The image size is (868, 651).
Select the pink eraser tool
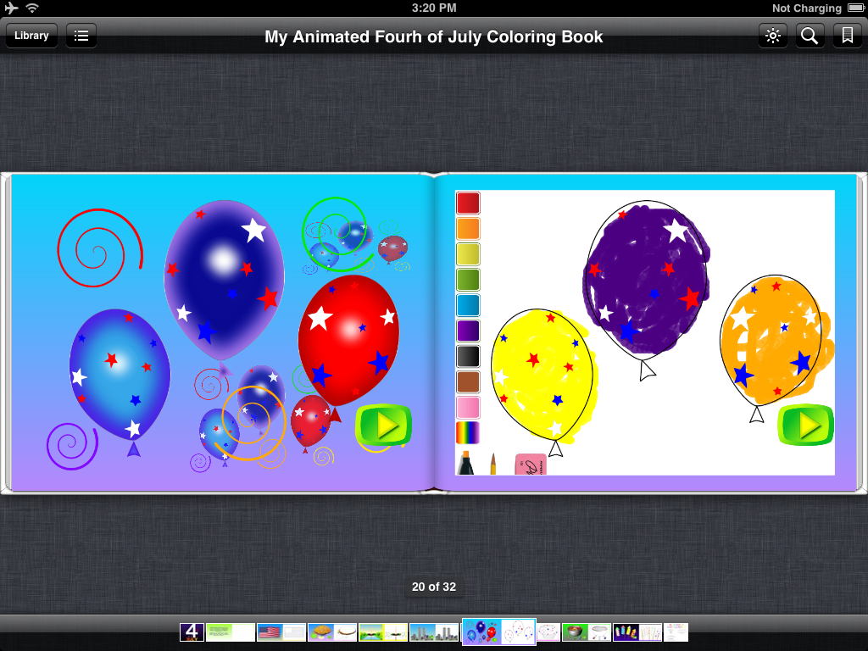[531, 465]
